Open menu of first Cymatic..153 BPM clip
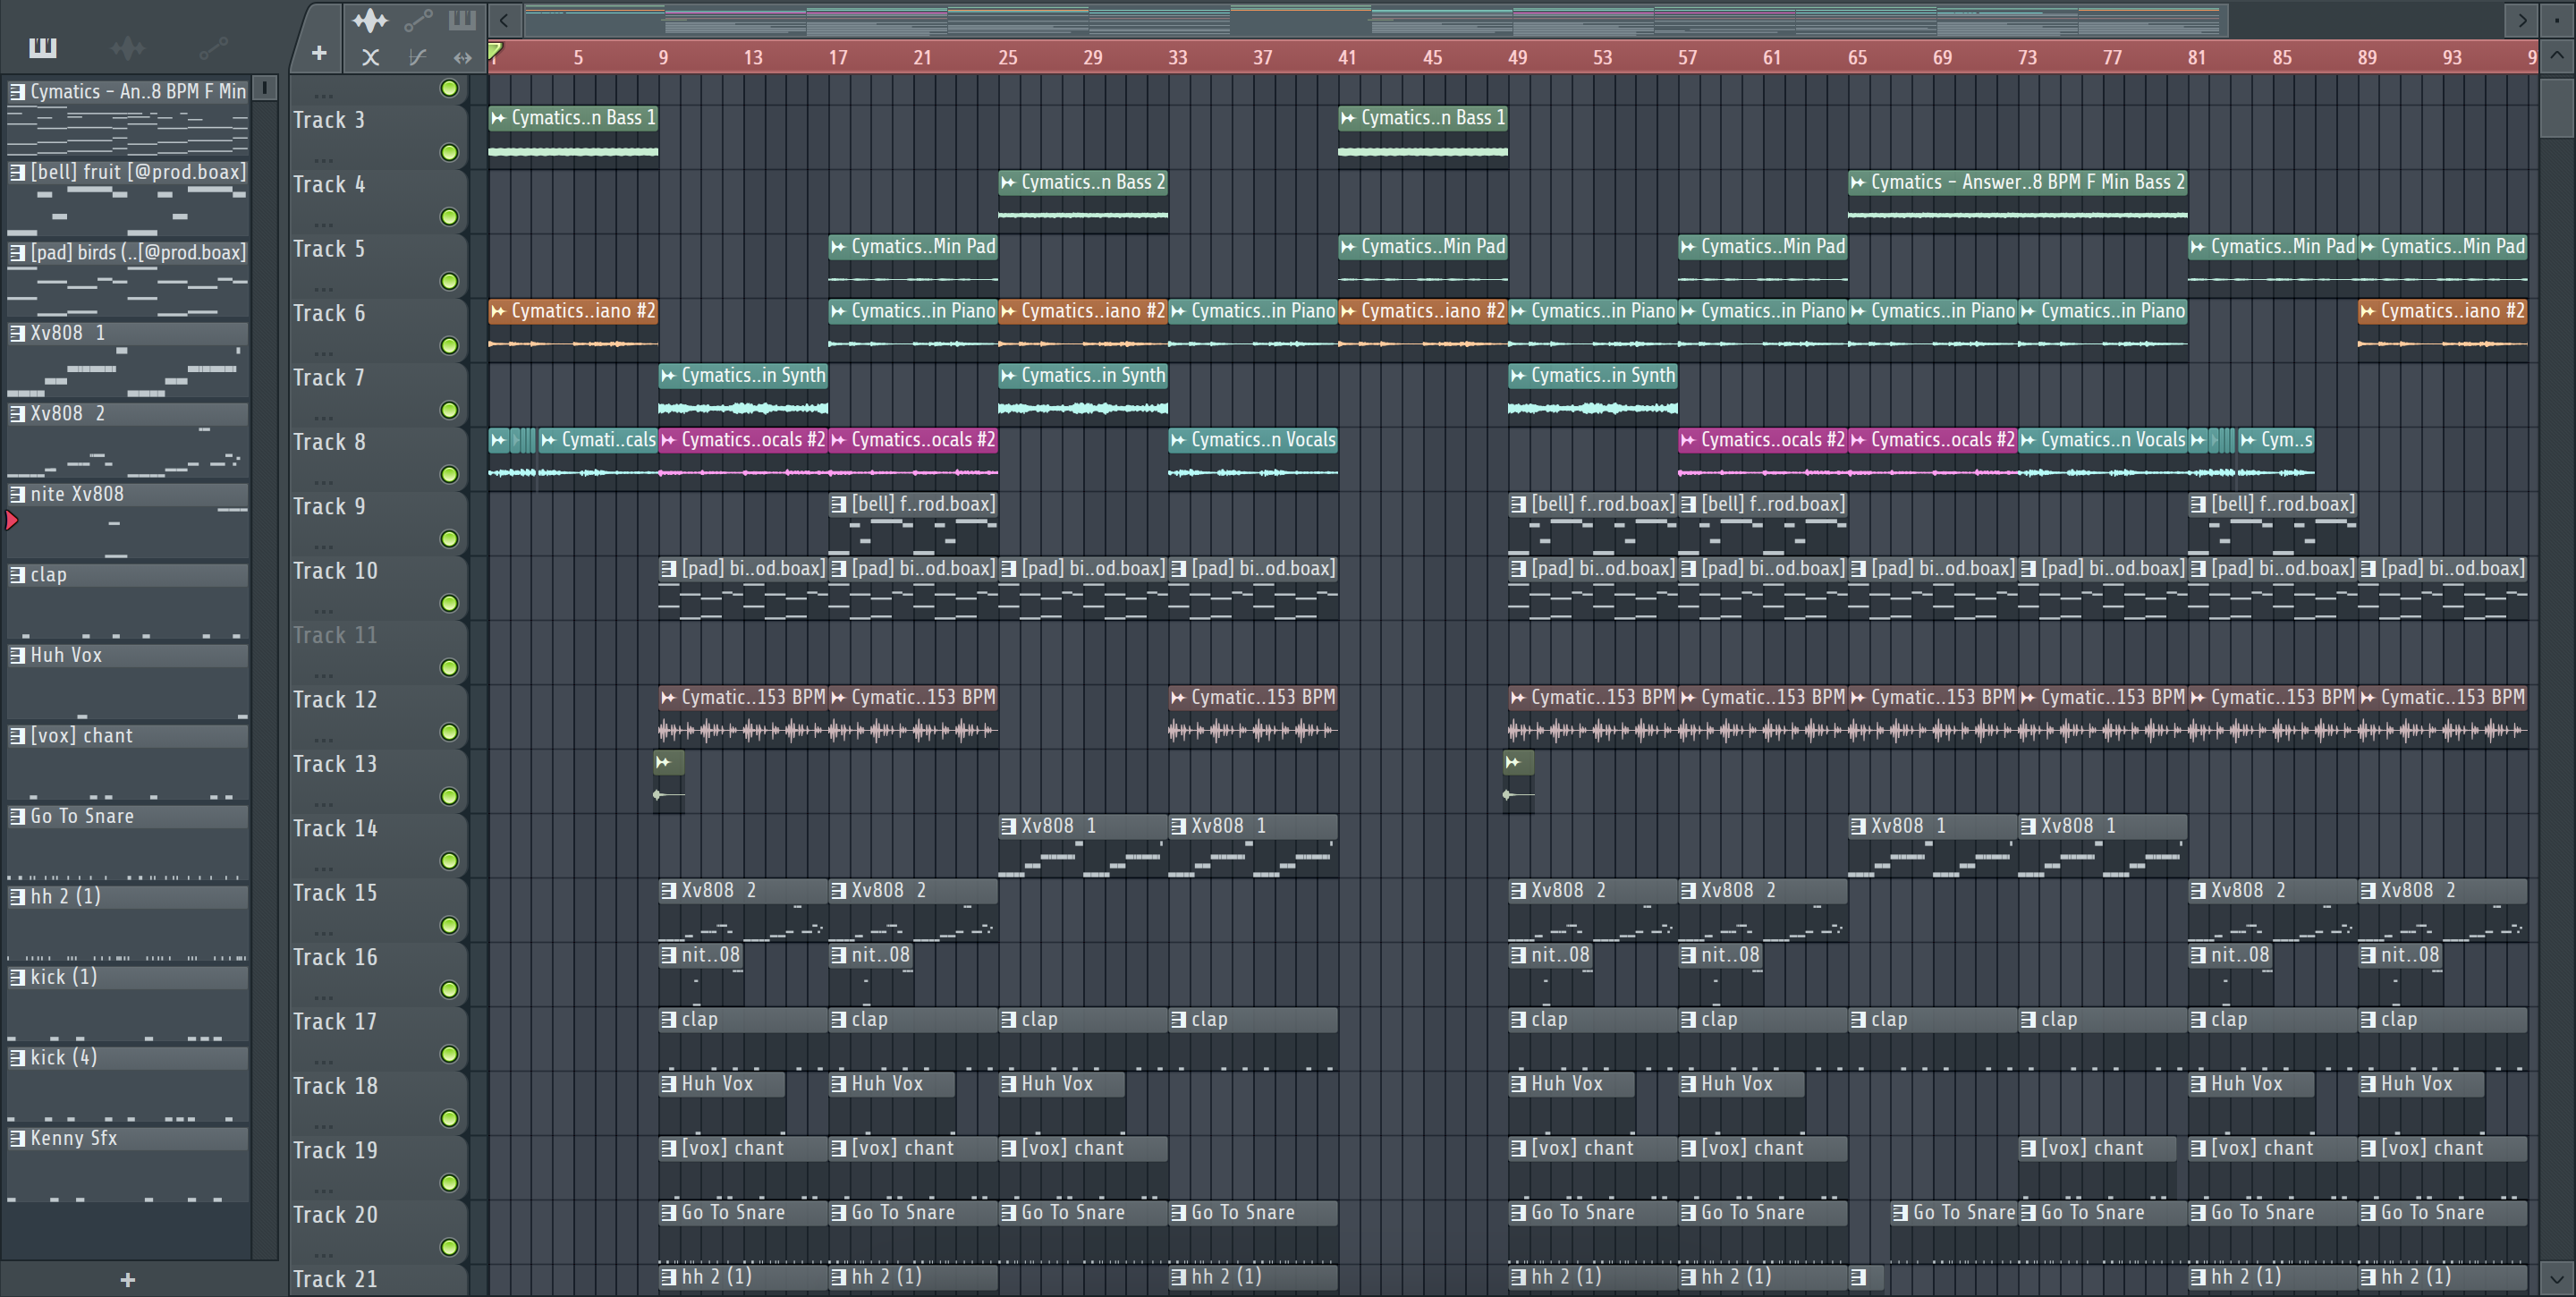Viewport: 2576px width, 1297px height. (x=668, y=697)
